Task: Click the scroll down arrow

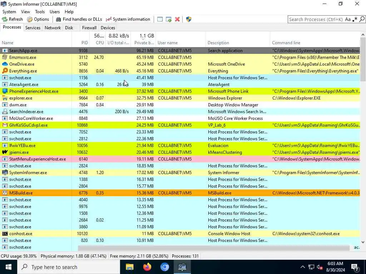Action: [363, 242]
